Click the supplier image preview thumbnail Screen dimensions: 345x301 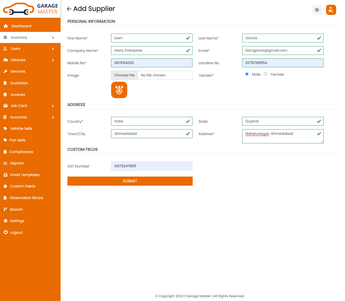pyautogui.click(x=119, y=90)
